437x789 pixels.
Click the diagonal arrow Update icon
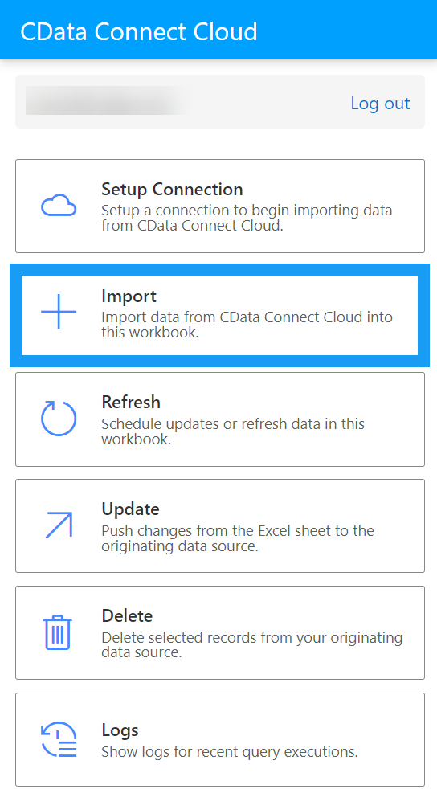pyautogui.click(x=59, y=525)
